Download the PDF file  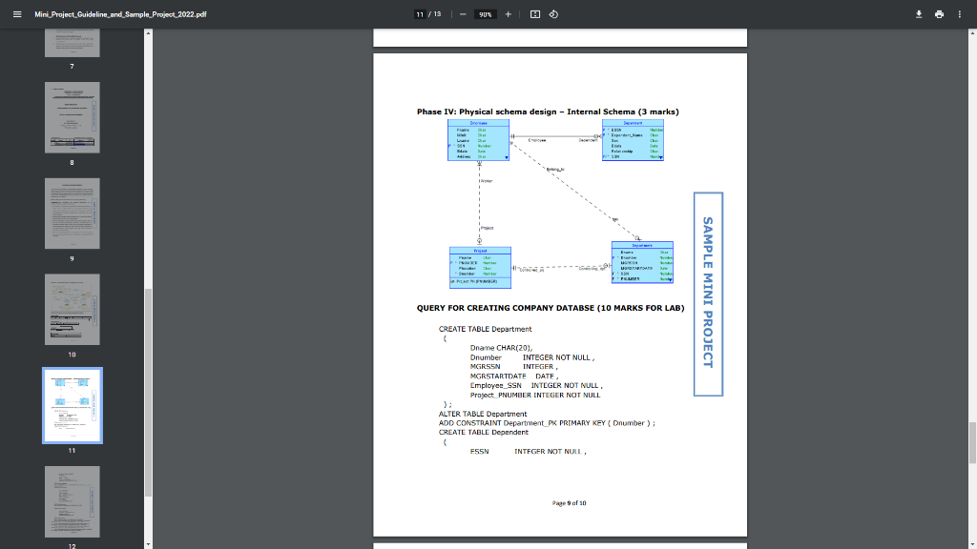919,14
